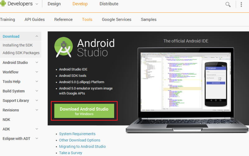This screenshot has height=156, width=249.
Task: Click the Android Studio heading text
Action: tap(96, 48)
